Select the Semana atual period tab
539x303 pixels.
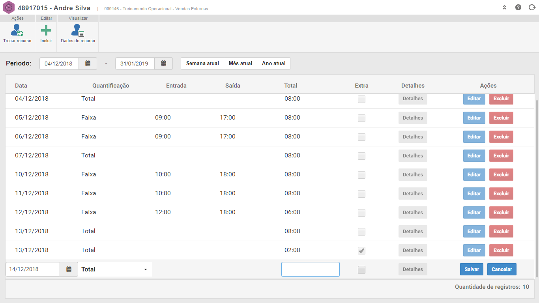202,64
